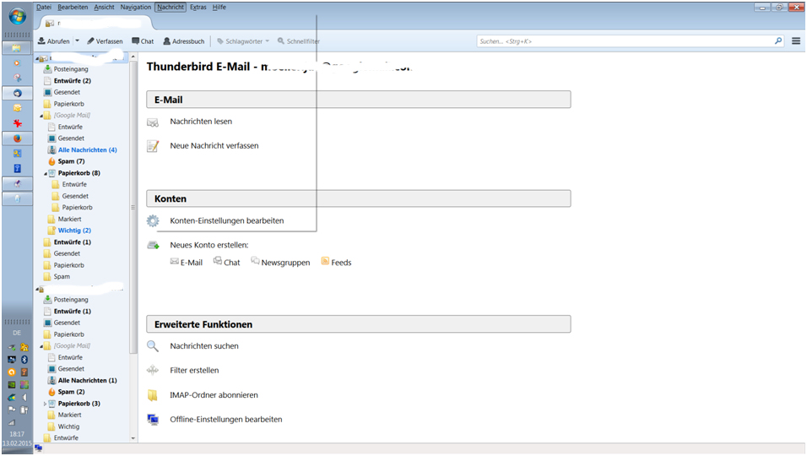Open the Spam (7) folder
807x456 pixels.
[x=71, y=161]
